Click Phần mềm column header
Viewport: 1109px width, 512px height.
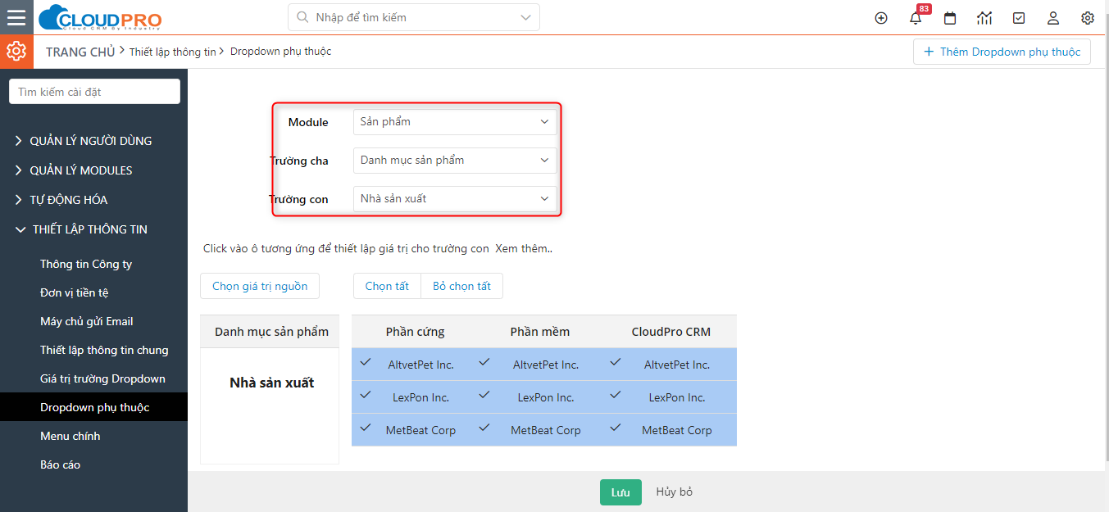coord(540,332)
